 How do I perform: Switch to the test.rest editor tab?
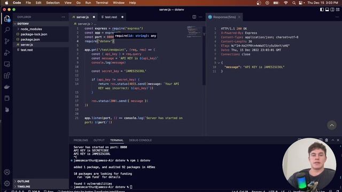pos(111,17)
